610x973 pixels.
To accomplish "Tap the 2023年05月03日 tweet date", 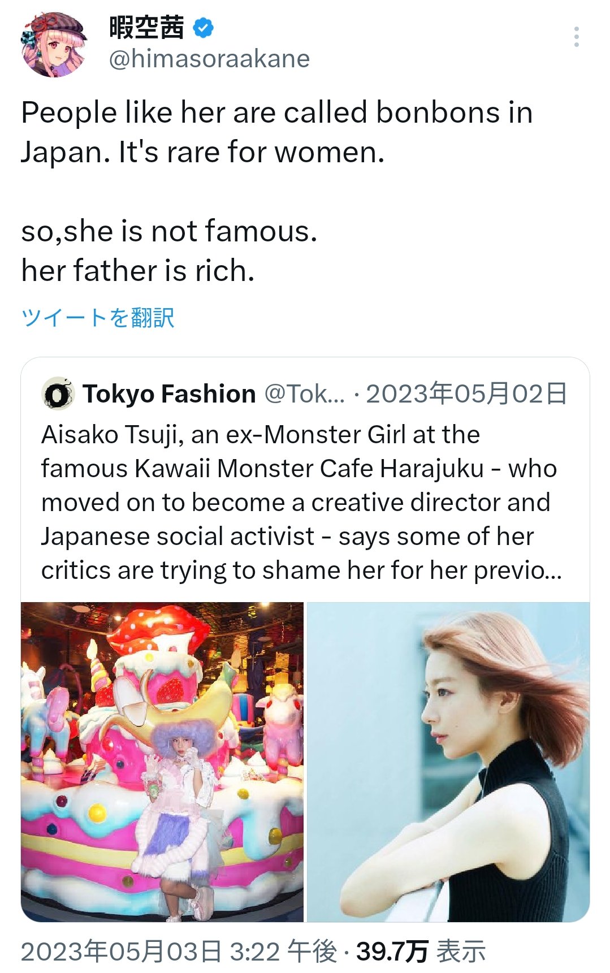I will (x=120, y=952).
